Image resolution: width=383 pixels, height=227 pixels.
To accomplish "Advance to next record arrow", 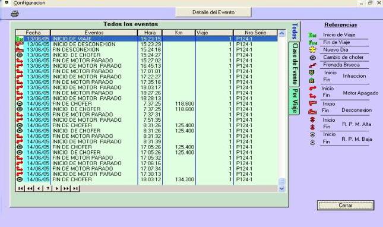I will (56, 188).
